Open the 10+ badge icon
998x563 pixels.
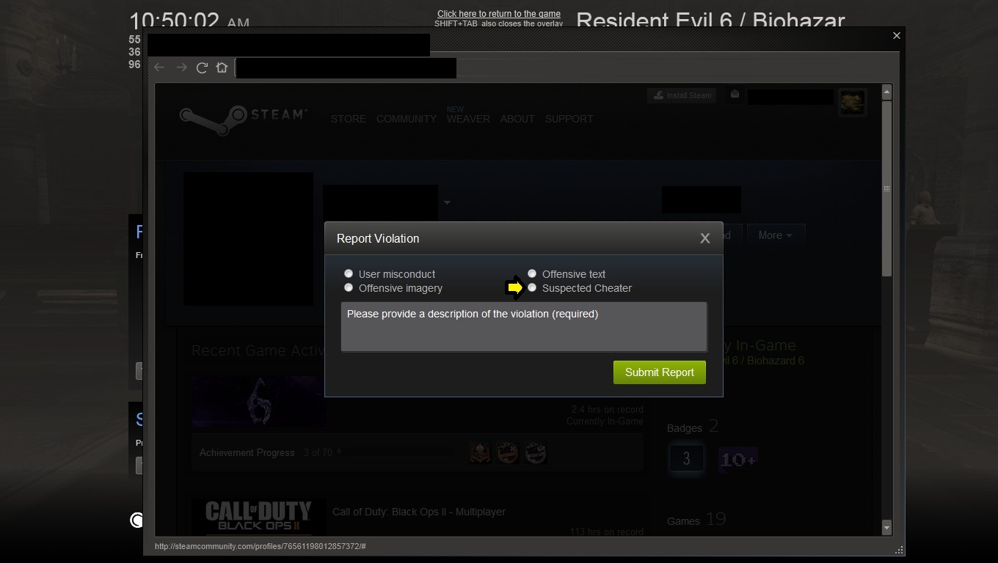737,460
